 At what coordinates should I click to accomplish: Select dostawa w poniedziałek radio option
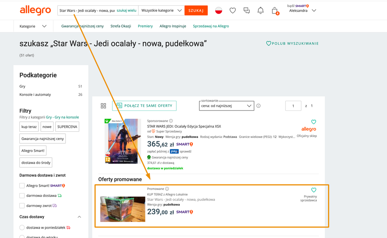coord(22,228)
